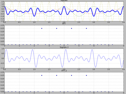126x94 pixels.
Task: Click the "FFT 2" plot title
Action: (64, 71)
